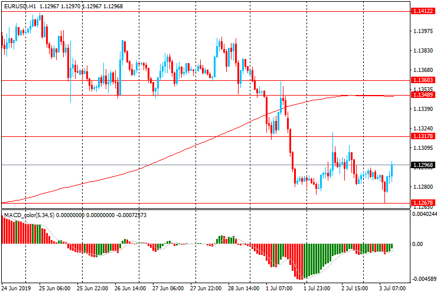Click the 27 Jun 06:00 time label
437x295 pixels.
tap(168, 288)
